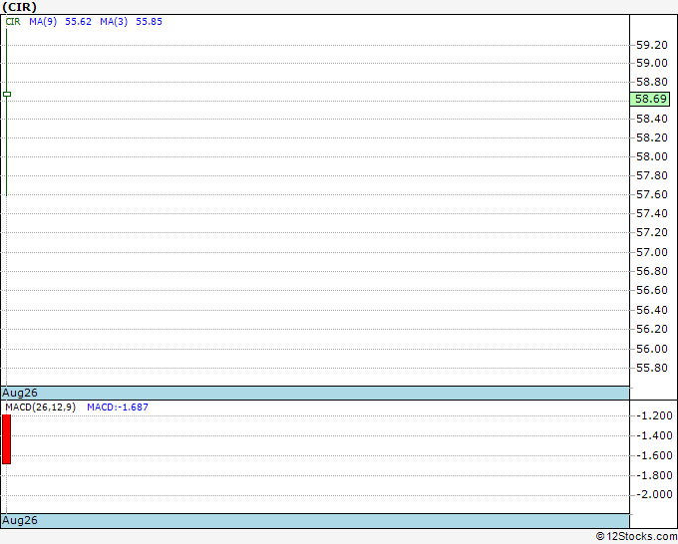Click the Aug26 date label under MACD panel
The height and width of the screenshot is (544, 678).
pos(20,521)
